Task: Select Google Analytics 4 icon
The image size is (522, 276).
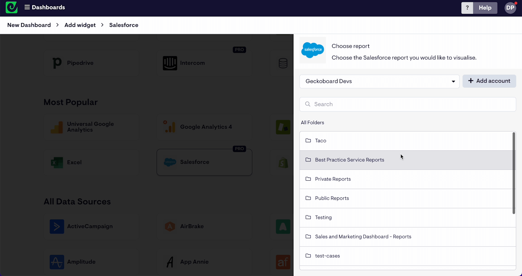Action: click(170, 127)
